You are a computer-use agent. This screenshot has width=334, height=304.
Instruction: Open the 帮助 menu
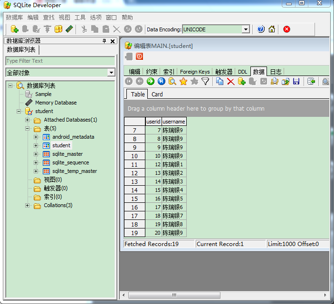coord(127,17)
